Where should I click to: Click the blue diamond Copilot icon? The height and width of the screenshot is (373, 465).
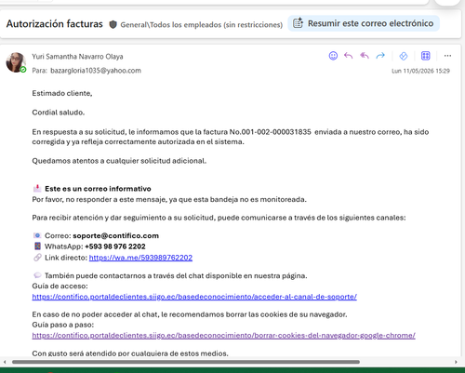[x=404, y=56]
